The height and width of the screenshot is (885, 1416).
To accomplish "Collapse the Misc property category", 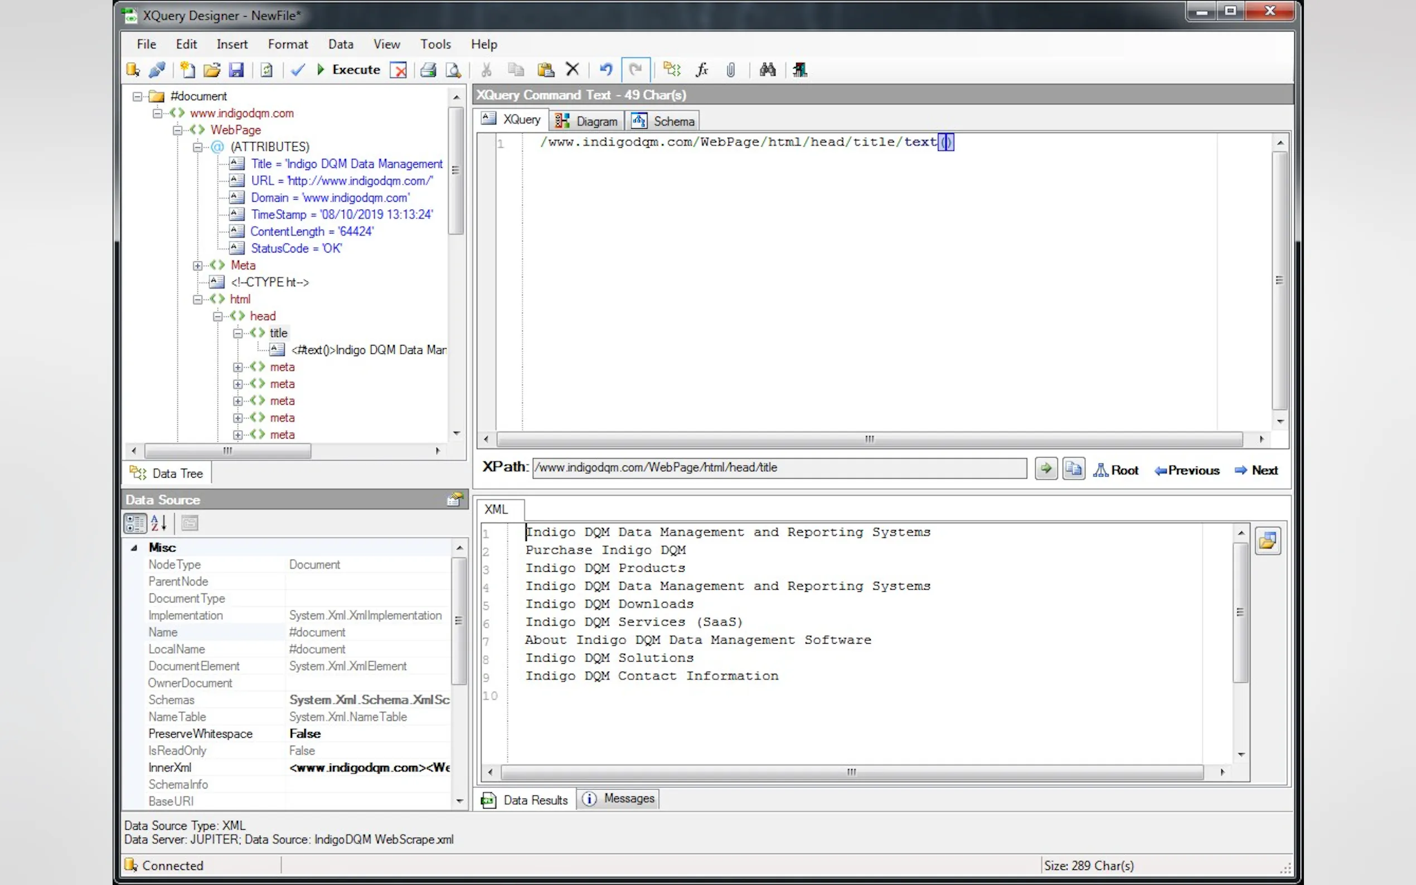I will click(x=134, y=548).
